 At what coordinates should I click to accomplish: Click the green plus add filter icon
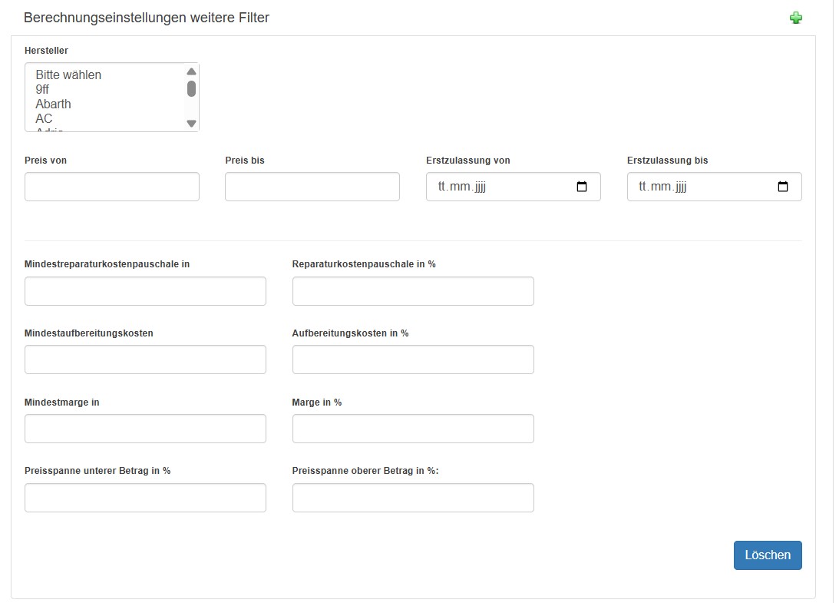click(x=796, y=18)
